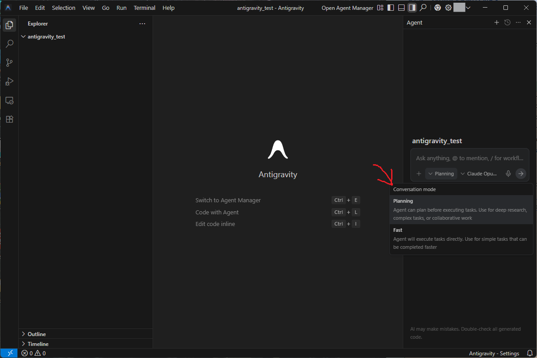This screenshot has width=537, height=358.
Task: Click the remote window indicator in status bar
Action: (9, 353)
